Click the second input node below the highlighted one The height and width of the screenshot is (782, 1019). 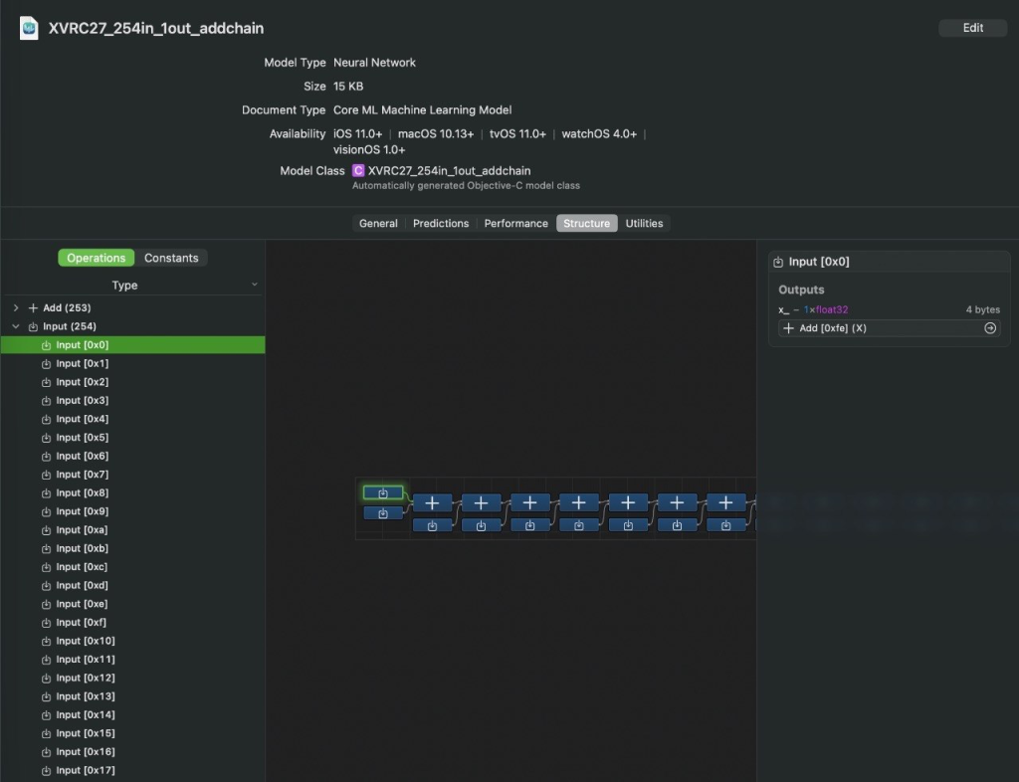tap(383, 513)
